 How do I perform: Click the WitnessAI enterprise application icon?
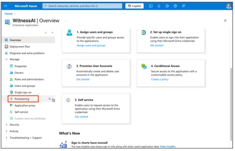[7, 22]
